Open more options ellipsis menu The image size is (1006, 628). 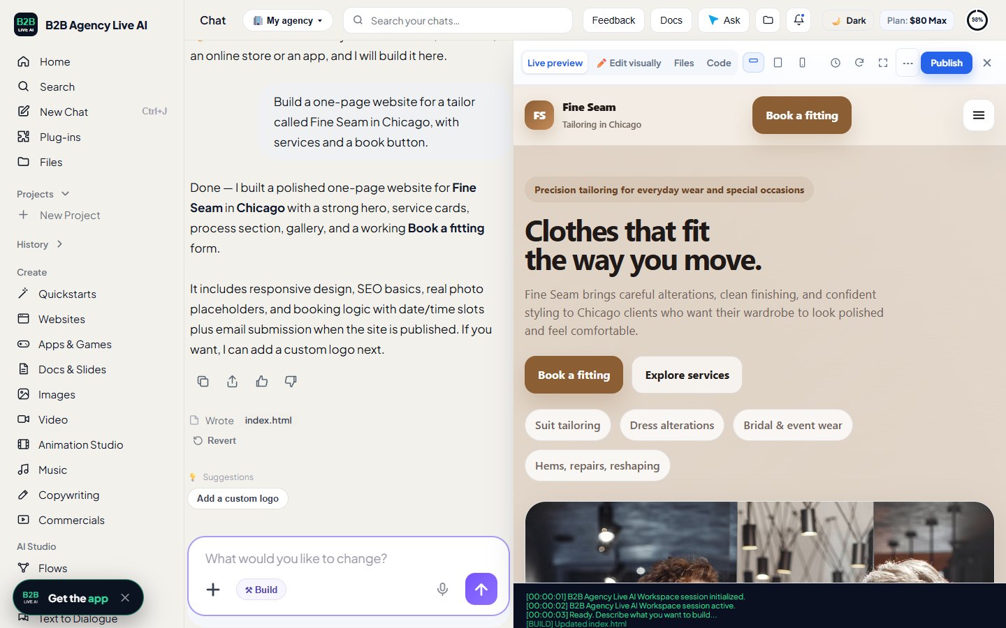pos(907,63)
